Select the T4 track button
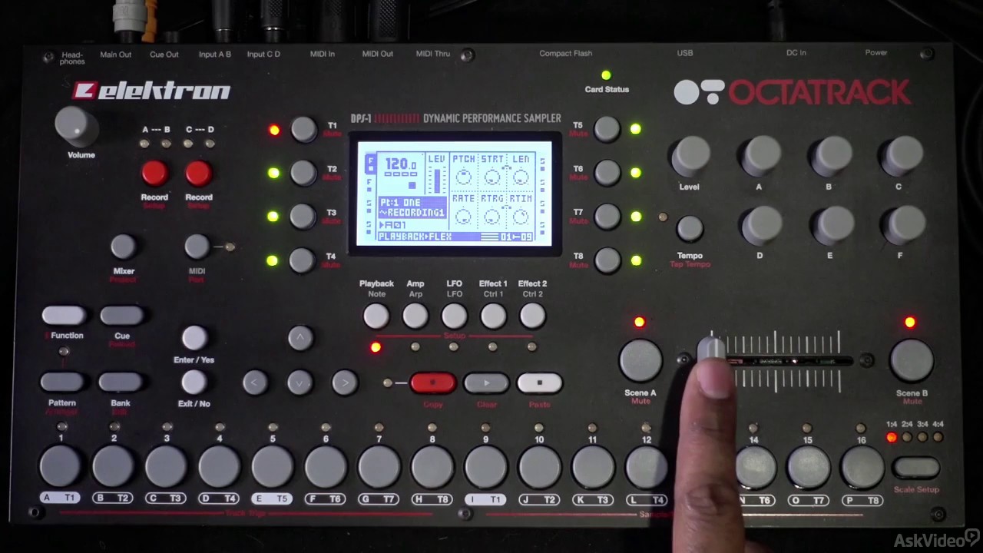Viewport: 983px width, 553px height. click(x=303, y=260)
